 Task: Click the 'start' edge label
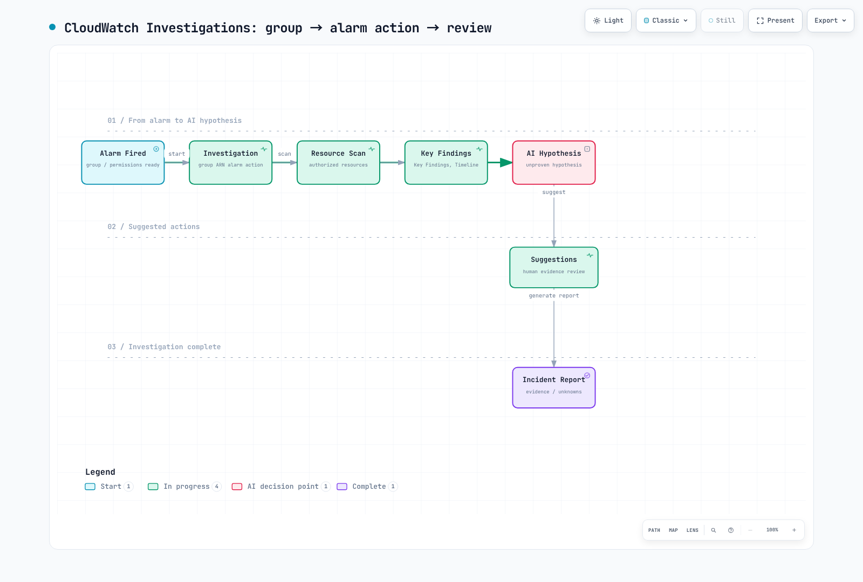[x=177, y=154]
